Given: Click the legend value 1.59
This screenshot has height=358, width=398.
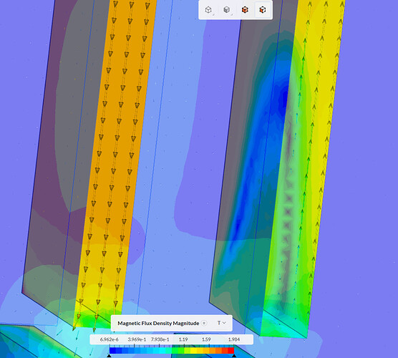Looking at the screenshot, I should pos(206,339).
